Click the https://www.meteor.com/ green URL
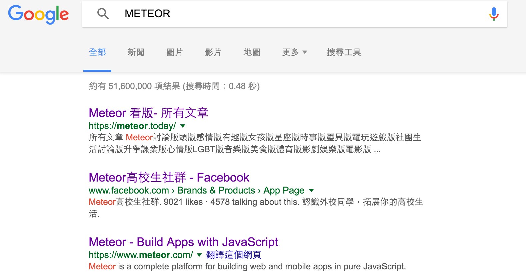The width and height of the screenshot is (526, 278). pyautogui.click(x=141, y=255)
